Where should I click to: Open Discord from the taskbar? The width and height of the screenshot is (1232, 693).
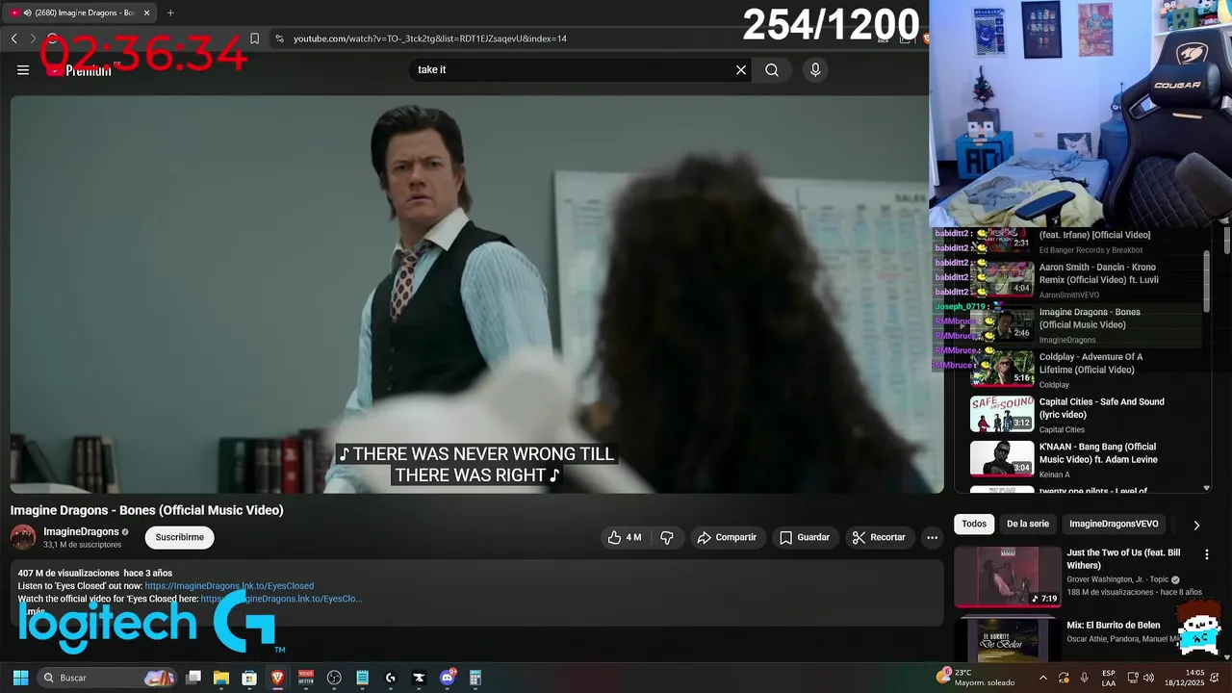(447, 678)
